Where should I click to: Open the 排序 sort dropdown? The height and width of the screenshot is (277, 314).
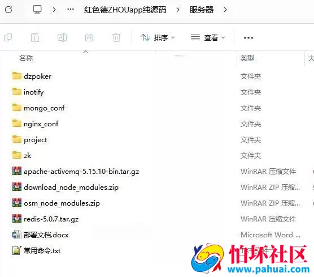[158, 37]
